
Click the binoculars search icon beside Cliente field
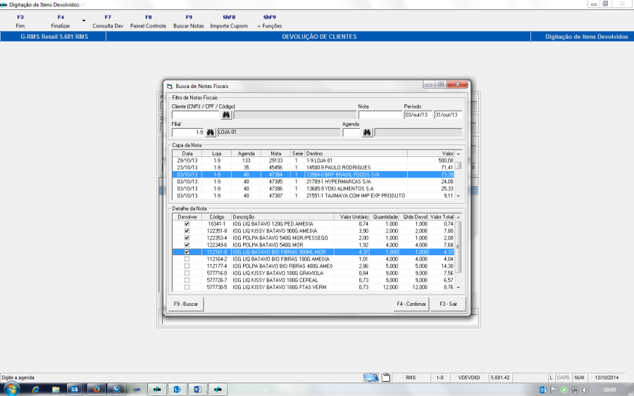(226, 115)
